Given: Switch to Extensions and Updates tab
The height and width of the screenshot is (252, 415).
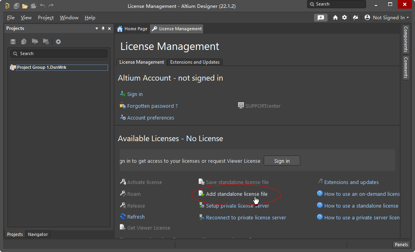Looking at the screenshot, I should click(195, 62).
